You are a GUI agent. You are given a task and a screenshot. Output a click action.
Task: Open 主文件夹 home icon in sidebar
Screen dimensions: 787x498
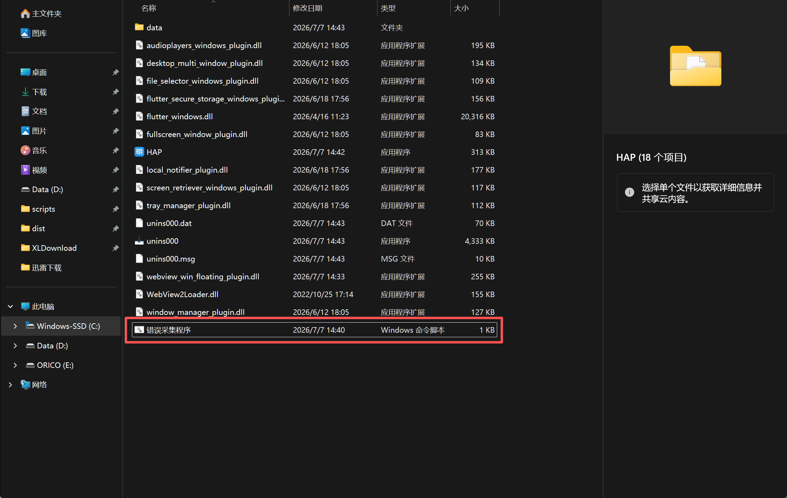pos(25,14)
